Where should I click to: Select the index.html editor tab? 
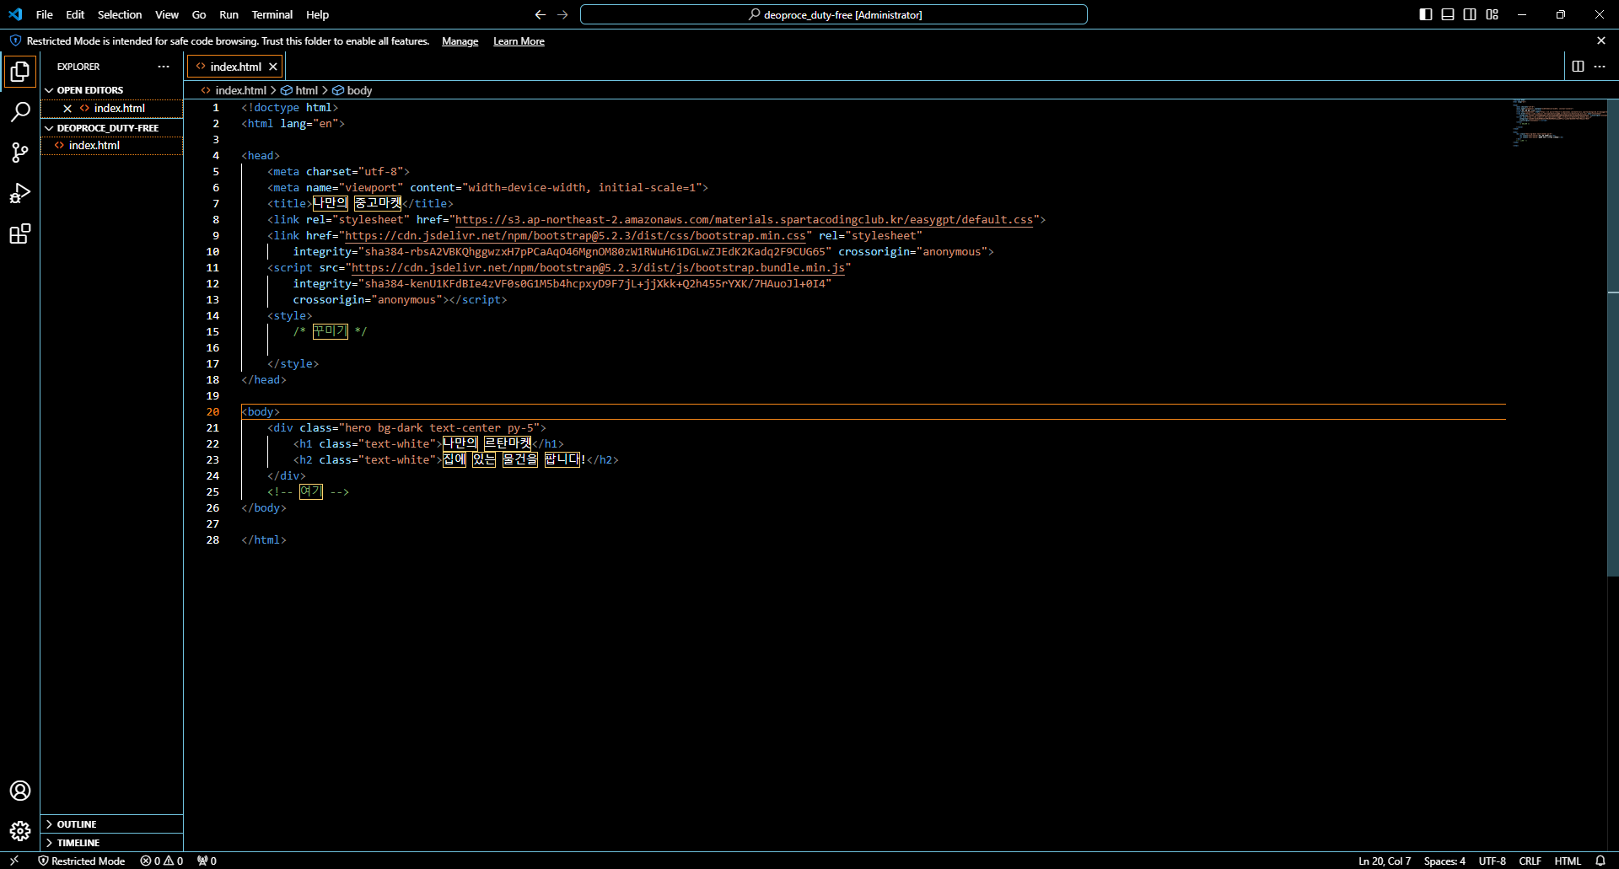(x=235, y=67)
